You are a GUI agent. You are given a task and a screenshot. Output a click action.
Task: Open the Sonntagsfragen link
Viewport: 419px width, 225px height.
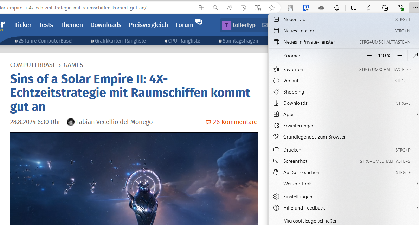click(238, 41)
